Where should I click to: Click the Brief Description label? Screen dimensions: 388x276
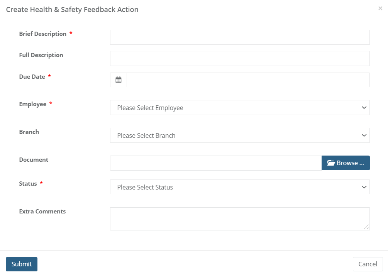pyautogui.click(x=43, y=34)
